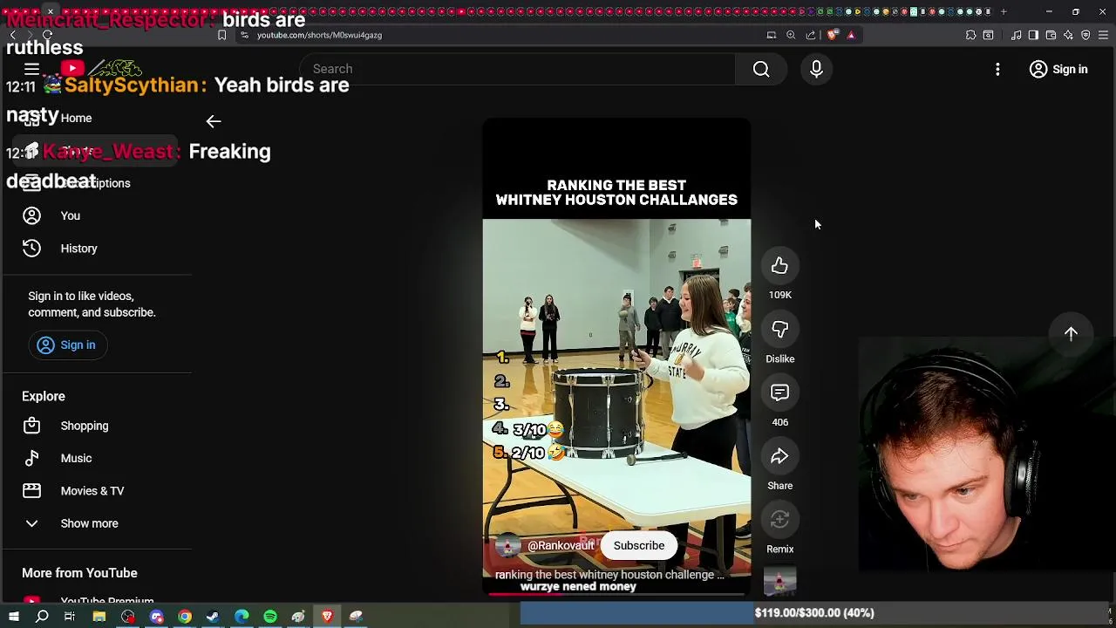Click the browser address bar URL
Image resolution: width=1116 pixels, height=628 pixels.
pos(319,35)
